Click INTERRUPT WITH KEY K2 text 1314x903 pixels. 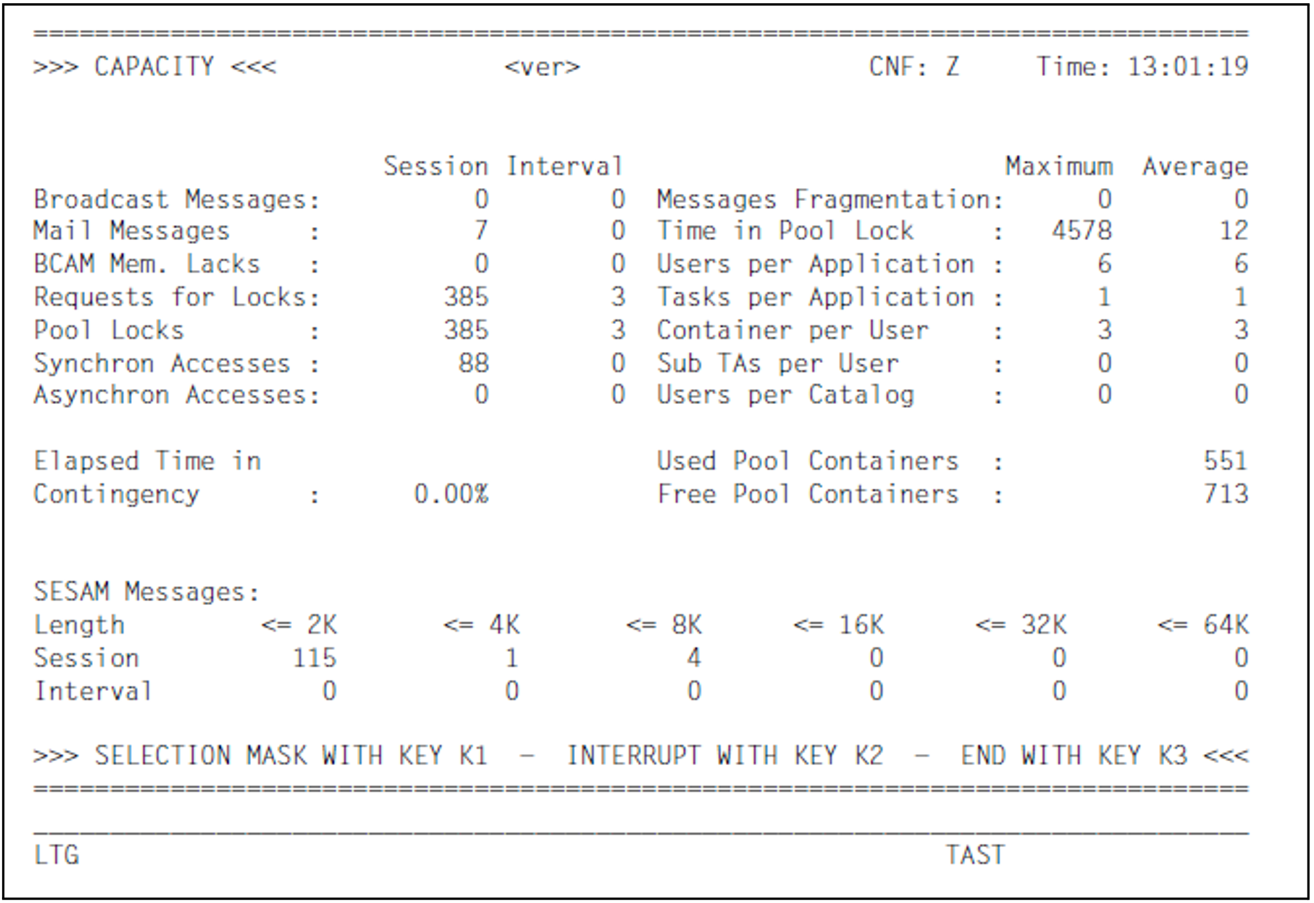[725, 755]
